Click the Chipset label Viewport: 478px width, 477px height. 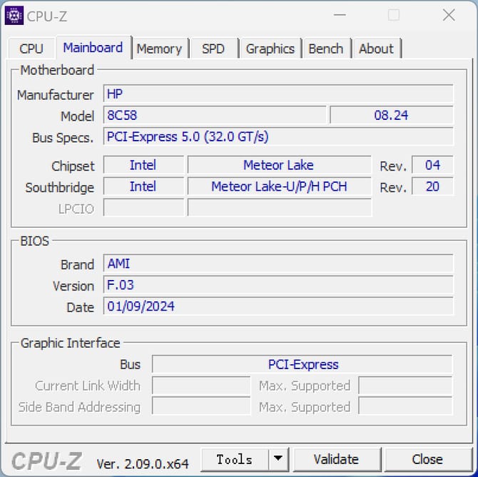click(73, 166)
